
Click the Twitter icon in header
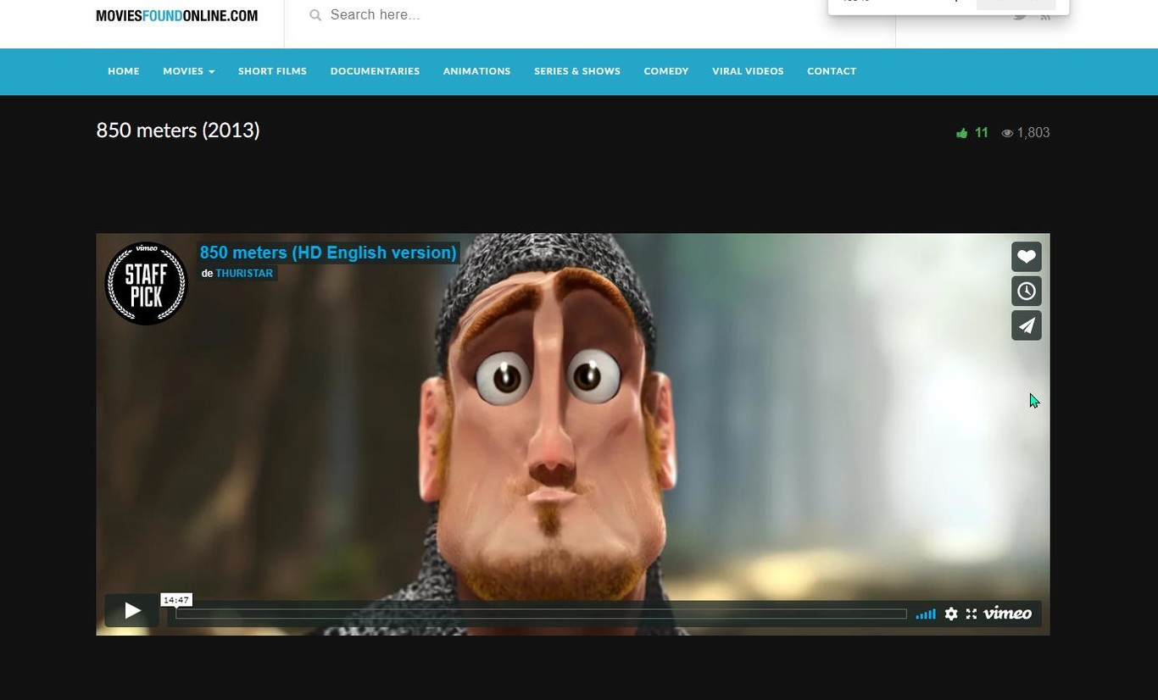click(x=1020, y=16)
